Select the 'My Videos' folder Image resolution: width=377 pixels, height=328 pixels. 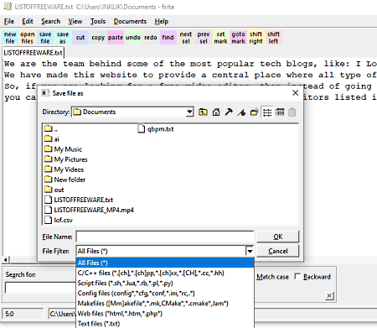pyautogui.click(x=64, y=169)
